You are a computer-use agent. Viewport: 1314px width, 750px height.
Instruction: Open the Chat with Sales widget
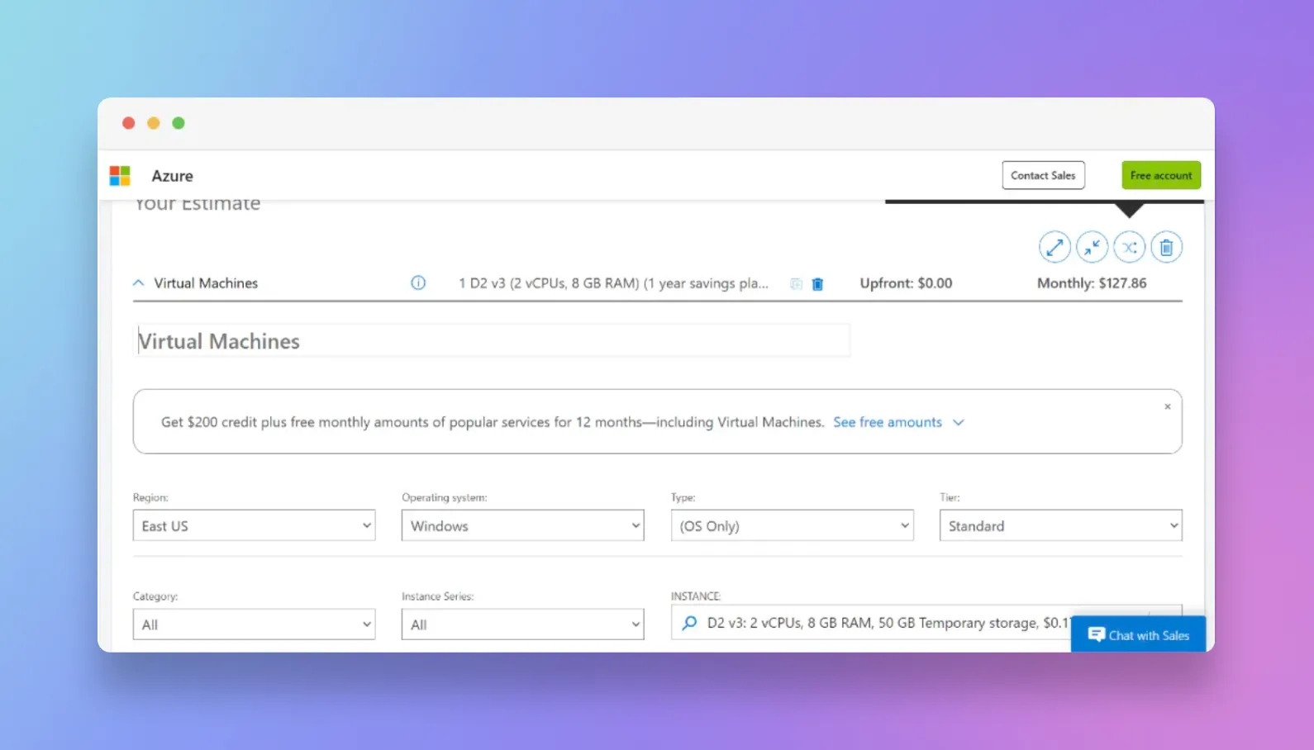(x=1138, y=634)
